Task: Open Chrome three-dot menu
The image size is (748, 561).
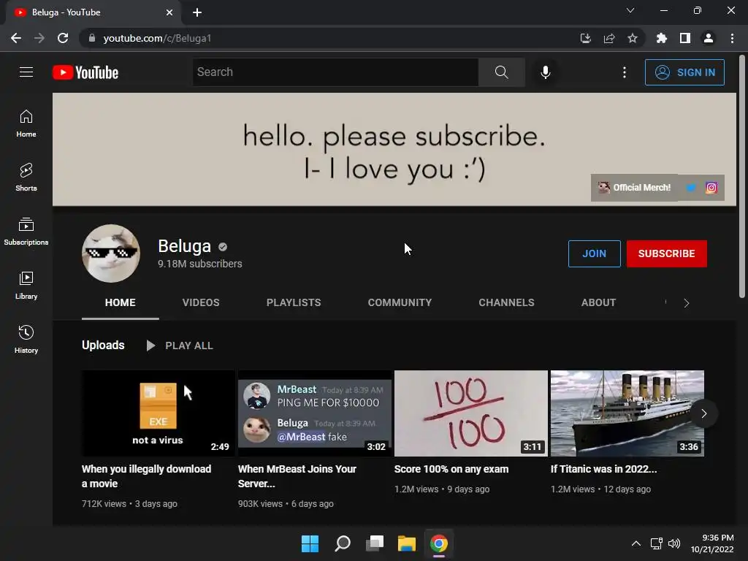Action: (732, 38)
